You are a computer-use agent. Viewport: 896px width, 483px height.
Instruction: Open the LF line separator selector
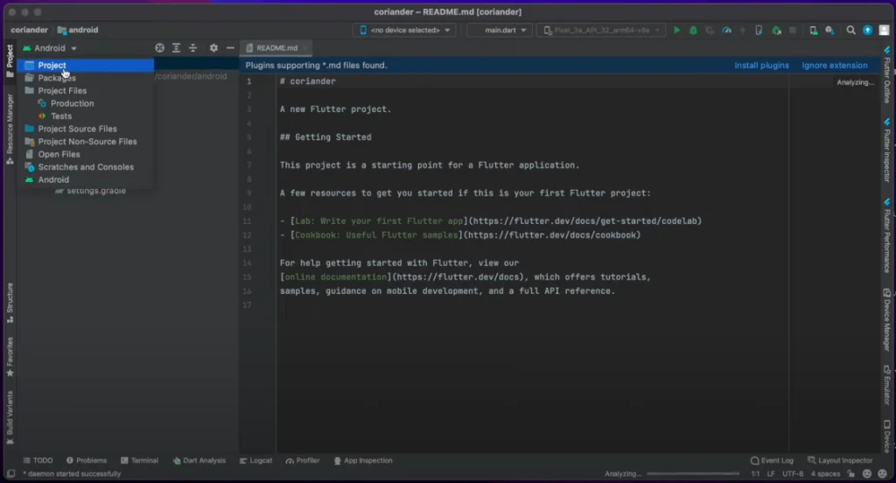771,474
